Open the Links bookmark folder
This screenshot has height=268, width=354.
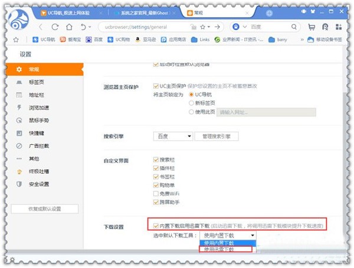coord(200,39)
